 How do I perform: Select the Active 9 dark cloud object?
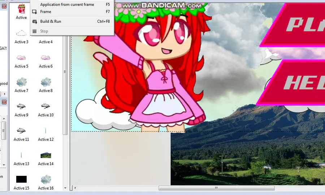click(x=21, y=106)
